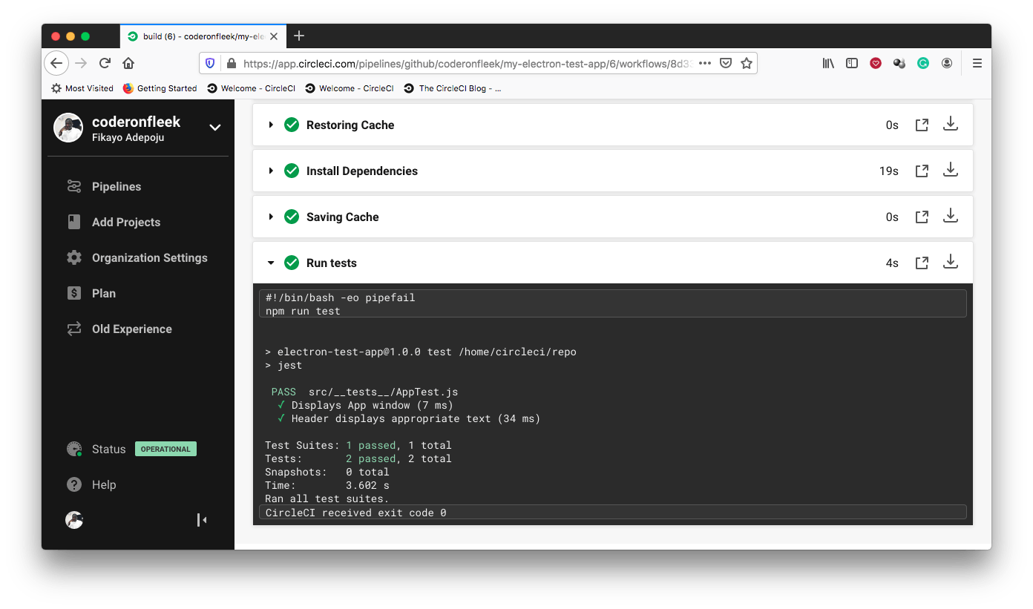Open external link for Run tests step

pos(922,262)
